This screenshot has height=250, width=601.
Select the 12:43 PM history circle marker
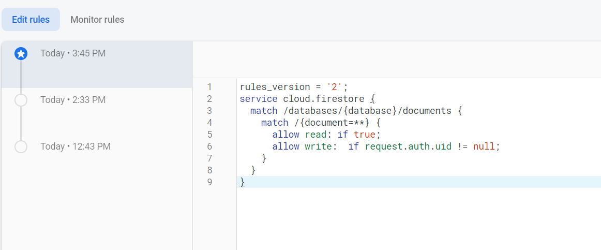click(x=21, y=146)
